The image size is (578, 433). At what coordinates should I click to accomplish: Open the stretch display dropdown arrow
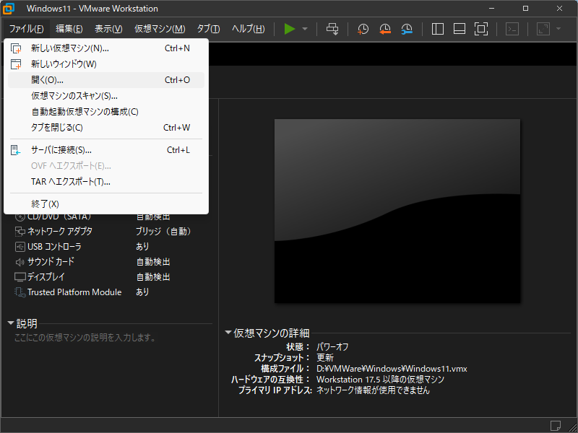coord(558,29)
